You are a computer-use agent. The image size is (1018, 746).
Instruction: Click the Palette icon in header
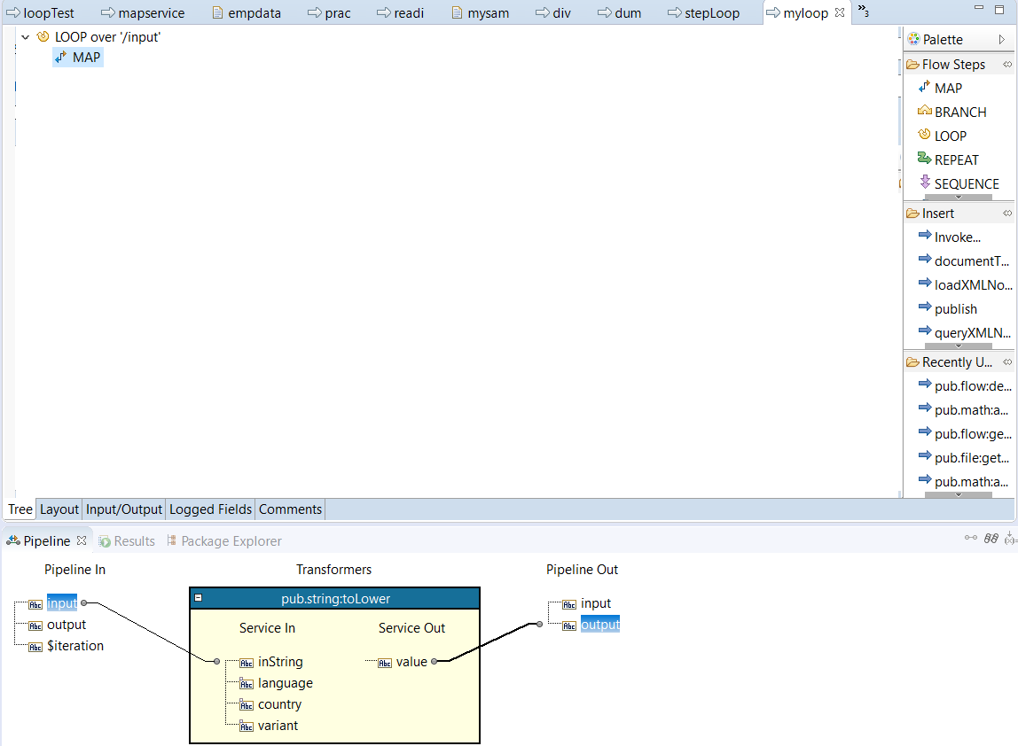coord(913,39)
